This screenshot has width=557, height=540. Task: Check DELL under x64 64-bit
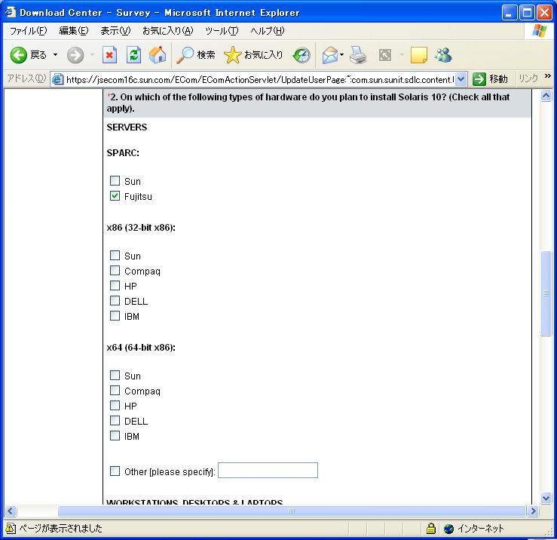115,421
